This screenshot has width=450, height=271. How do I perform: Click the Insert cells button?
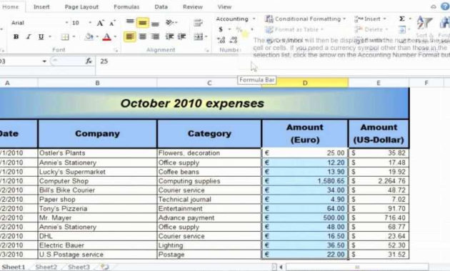370,19
